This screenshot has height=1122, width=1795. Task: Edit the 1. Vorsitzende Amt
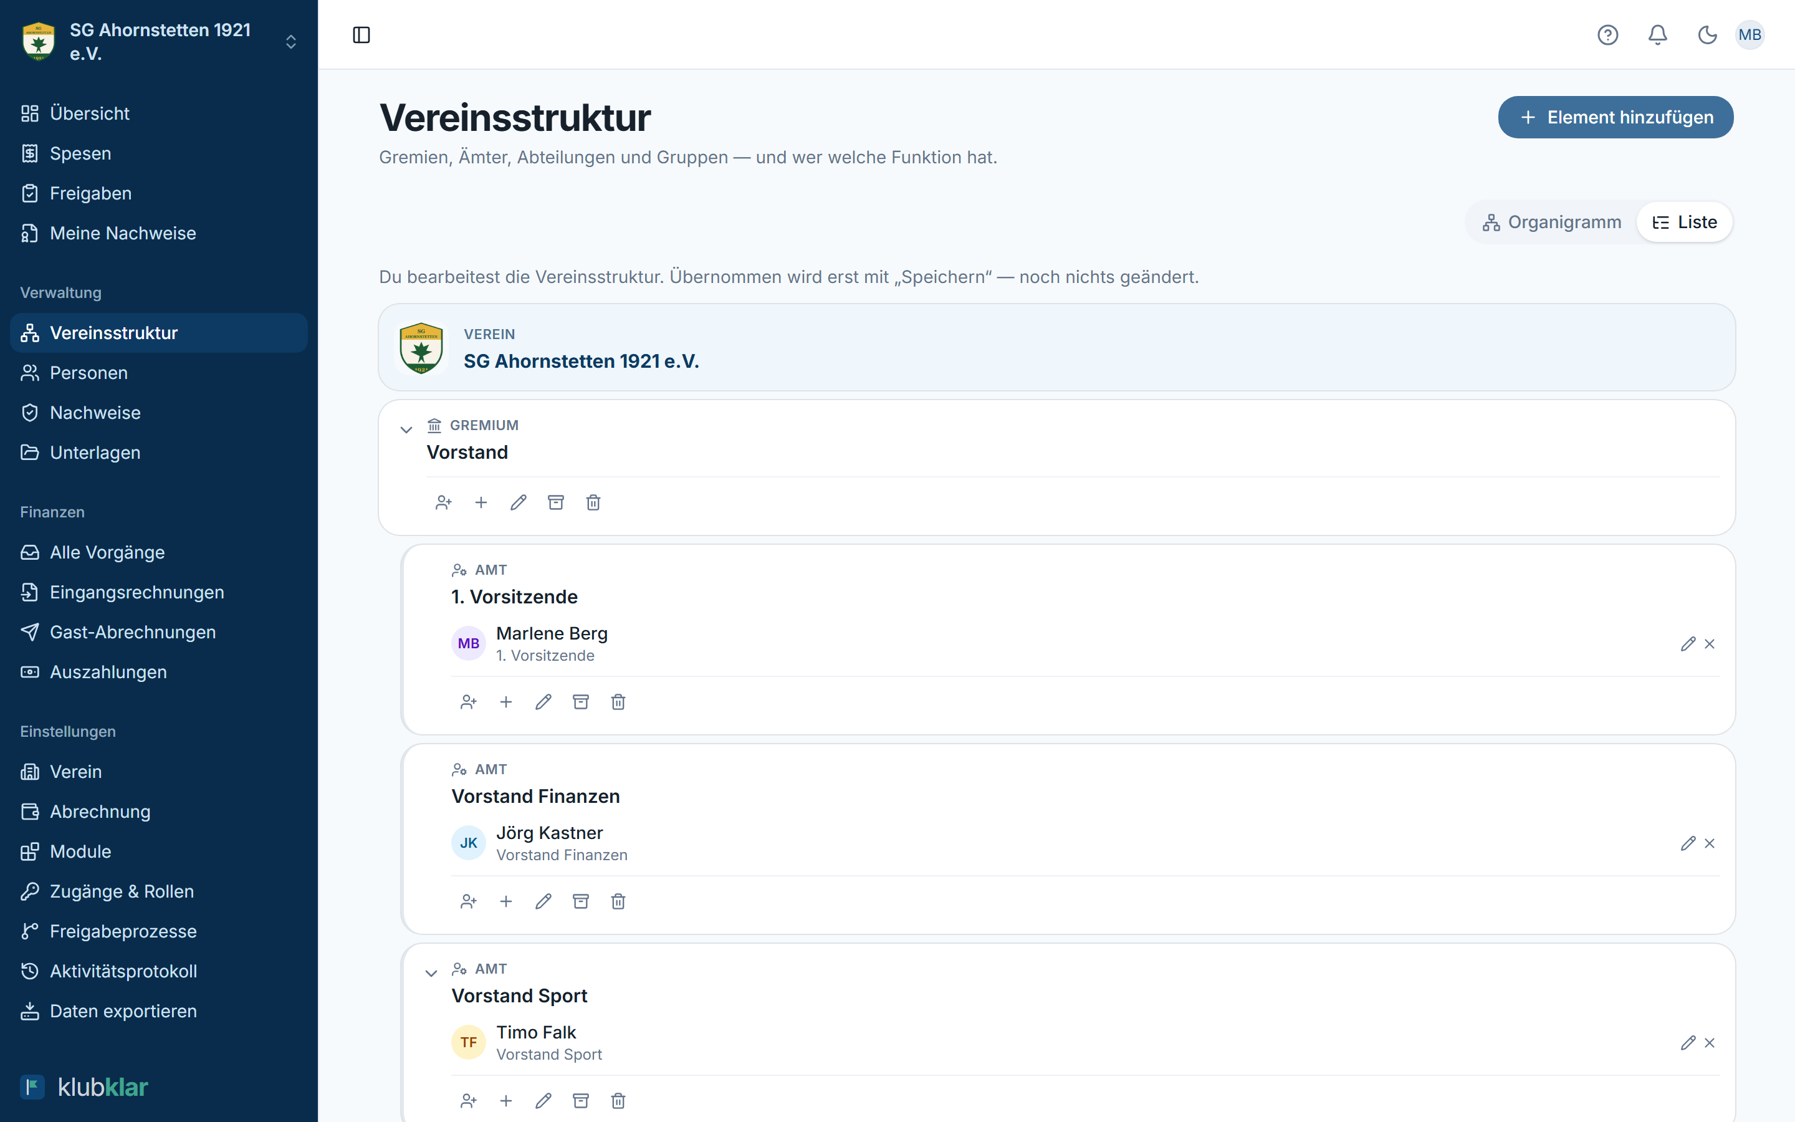click(543, 702)
